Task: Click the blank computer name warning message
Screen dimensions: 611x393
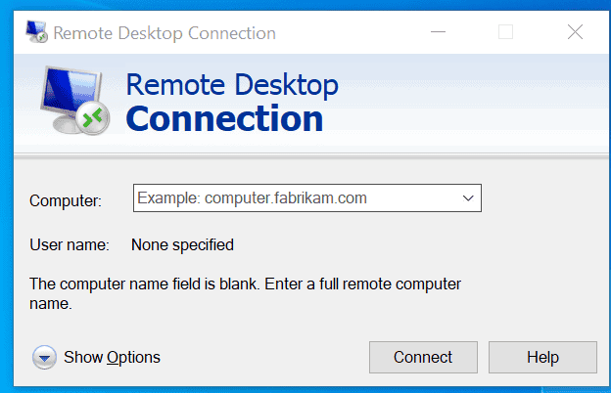Action: 245,294
